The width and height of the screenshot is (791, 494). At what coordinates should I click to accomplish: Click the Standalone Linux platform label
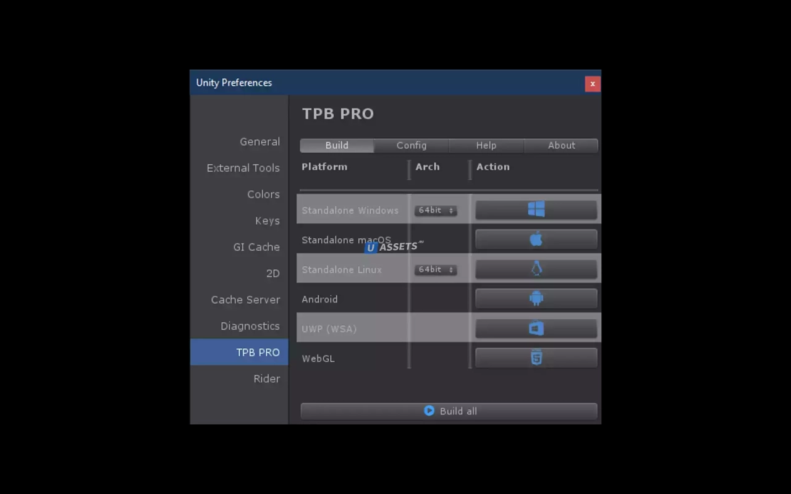point(342,270)
